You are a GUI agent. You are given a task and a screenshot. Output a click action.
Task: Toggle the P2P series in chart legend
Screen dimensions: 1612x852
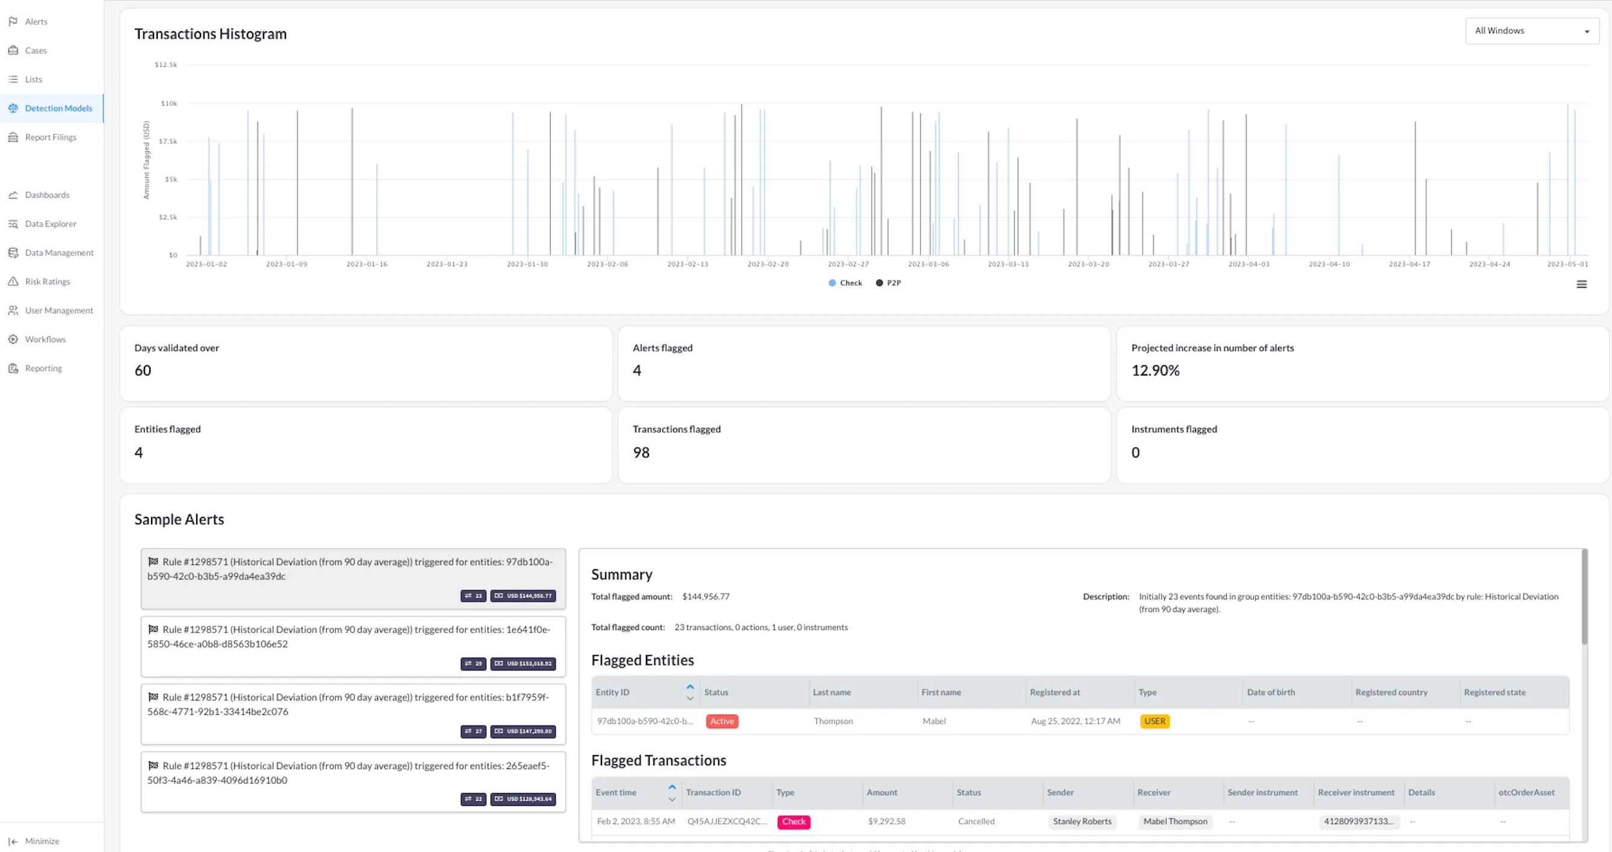pyautogui.click(x=888, y=283)
